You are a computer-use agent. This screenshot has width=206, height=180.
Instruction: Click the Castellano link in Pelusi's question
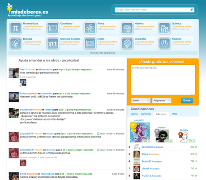click(47, 94)
